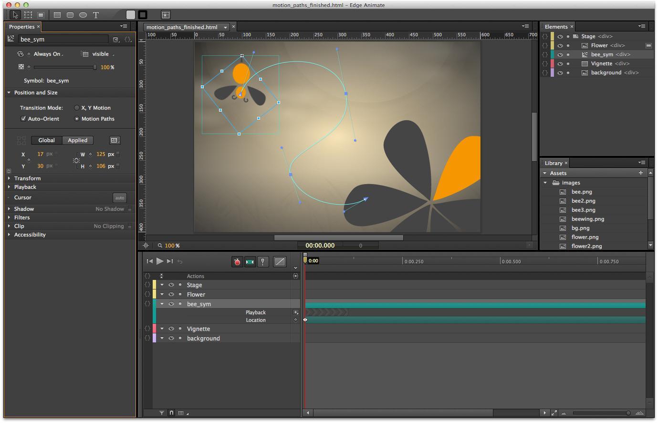The image size is (658, 423).
Task: Select the Rectangle tool
Action: click(57, 15)
